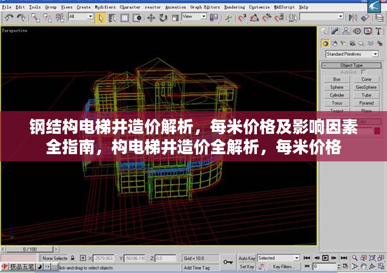Select the Geometry category icon

(325, 43)
